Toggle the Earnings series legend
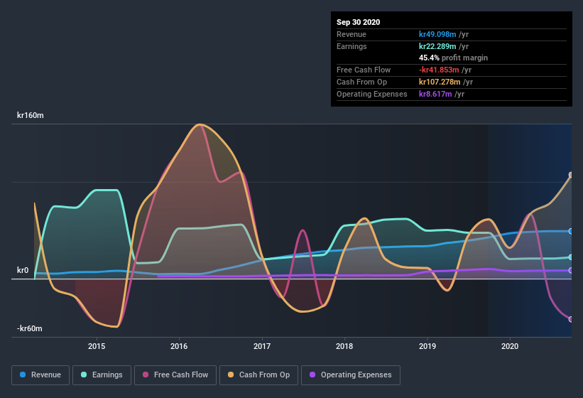The image size is (583, 398). pos(102,375)
